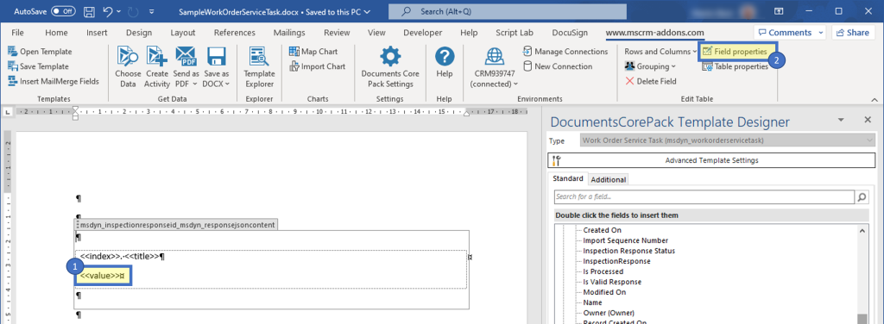Open the Undo history dropdown arrow
Image resolution: width=884 pixels, height=324 pixels.
[x=119, y=11]
